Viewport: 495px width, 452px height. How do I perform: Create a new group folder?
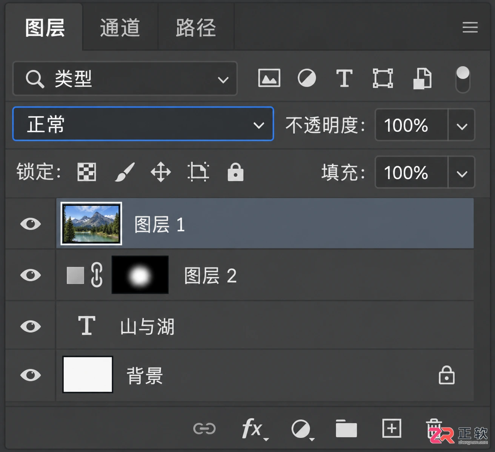(x=346, y=429)
